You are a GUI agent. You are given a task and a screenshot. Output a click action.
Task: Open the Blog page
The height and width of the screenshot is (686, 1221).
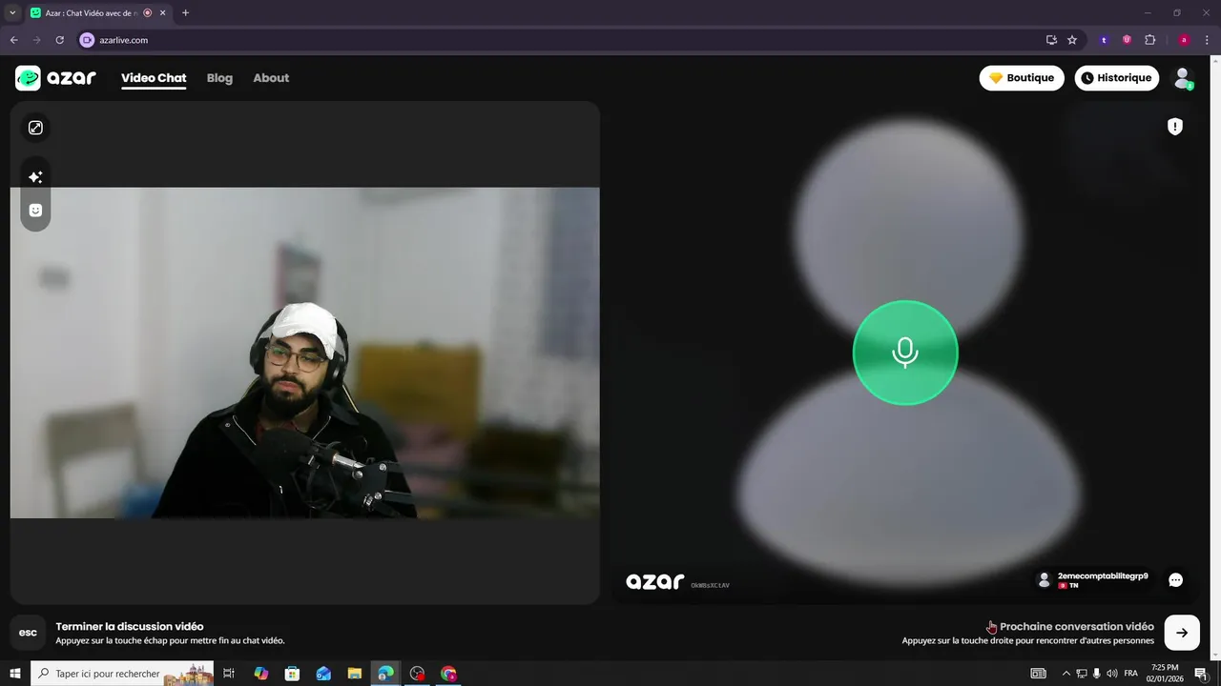click(219, 78)
